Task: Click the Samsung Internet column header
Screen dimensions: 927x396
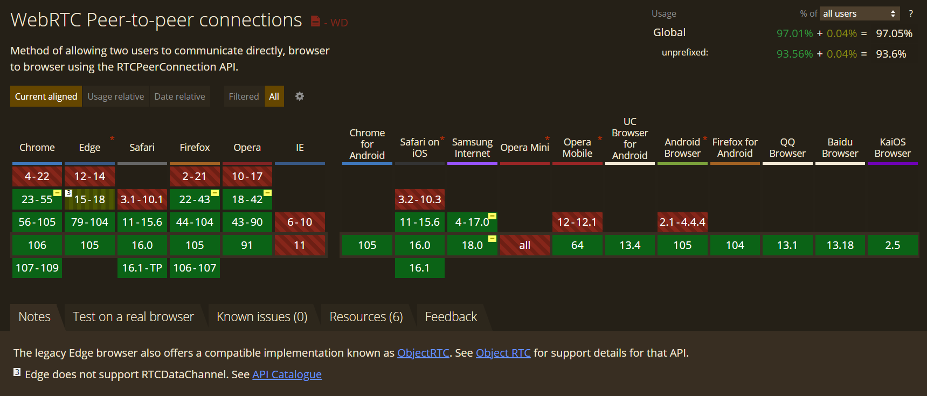Action: [x=472, y=148]
